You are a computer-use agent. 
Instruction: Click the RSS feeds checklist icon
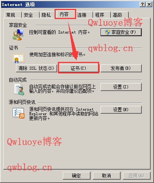pyautogui.click(x=19, y=113)
